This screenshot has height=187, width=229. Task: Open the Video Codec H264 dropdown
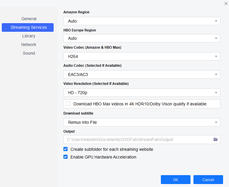[x=142, y=56]
